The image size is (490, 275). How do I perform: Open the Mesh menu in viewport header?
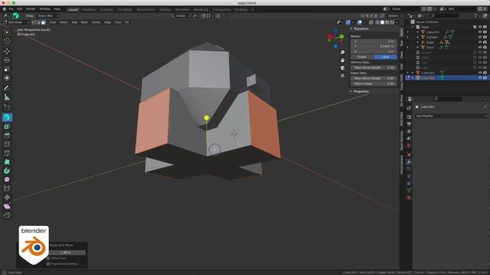(84, 22)
